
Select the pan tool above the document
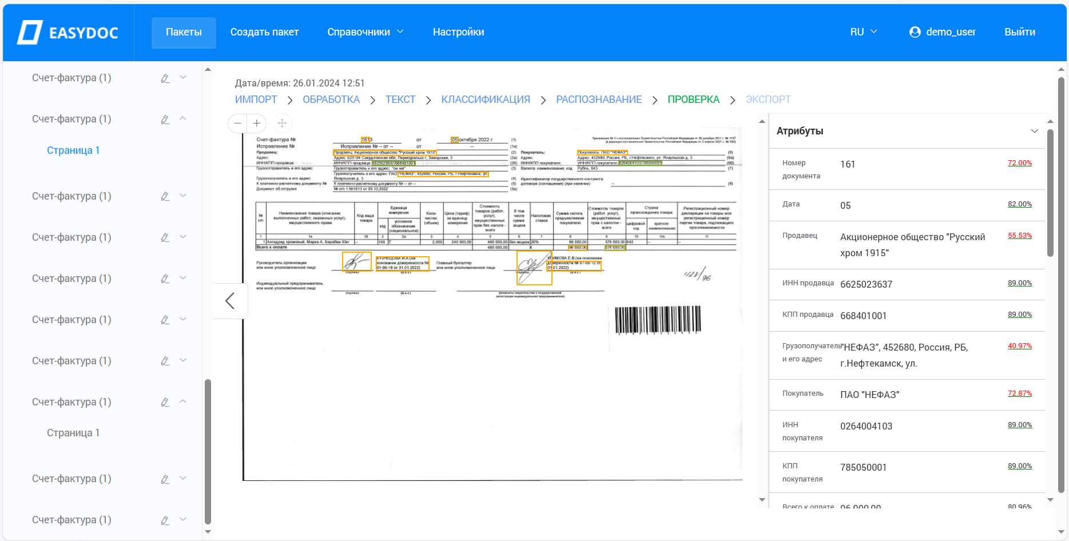click(x=281, y=123)
